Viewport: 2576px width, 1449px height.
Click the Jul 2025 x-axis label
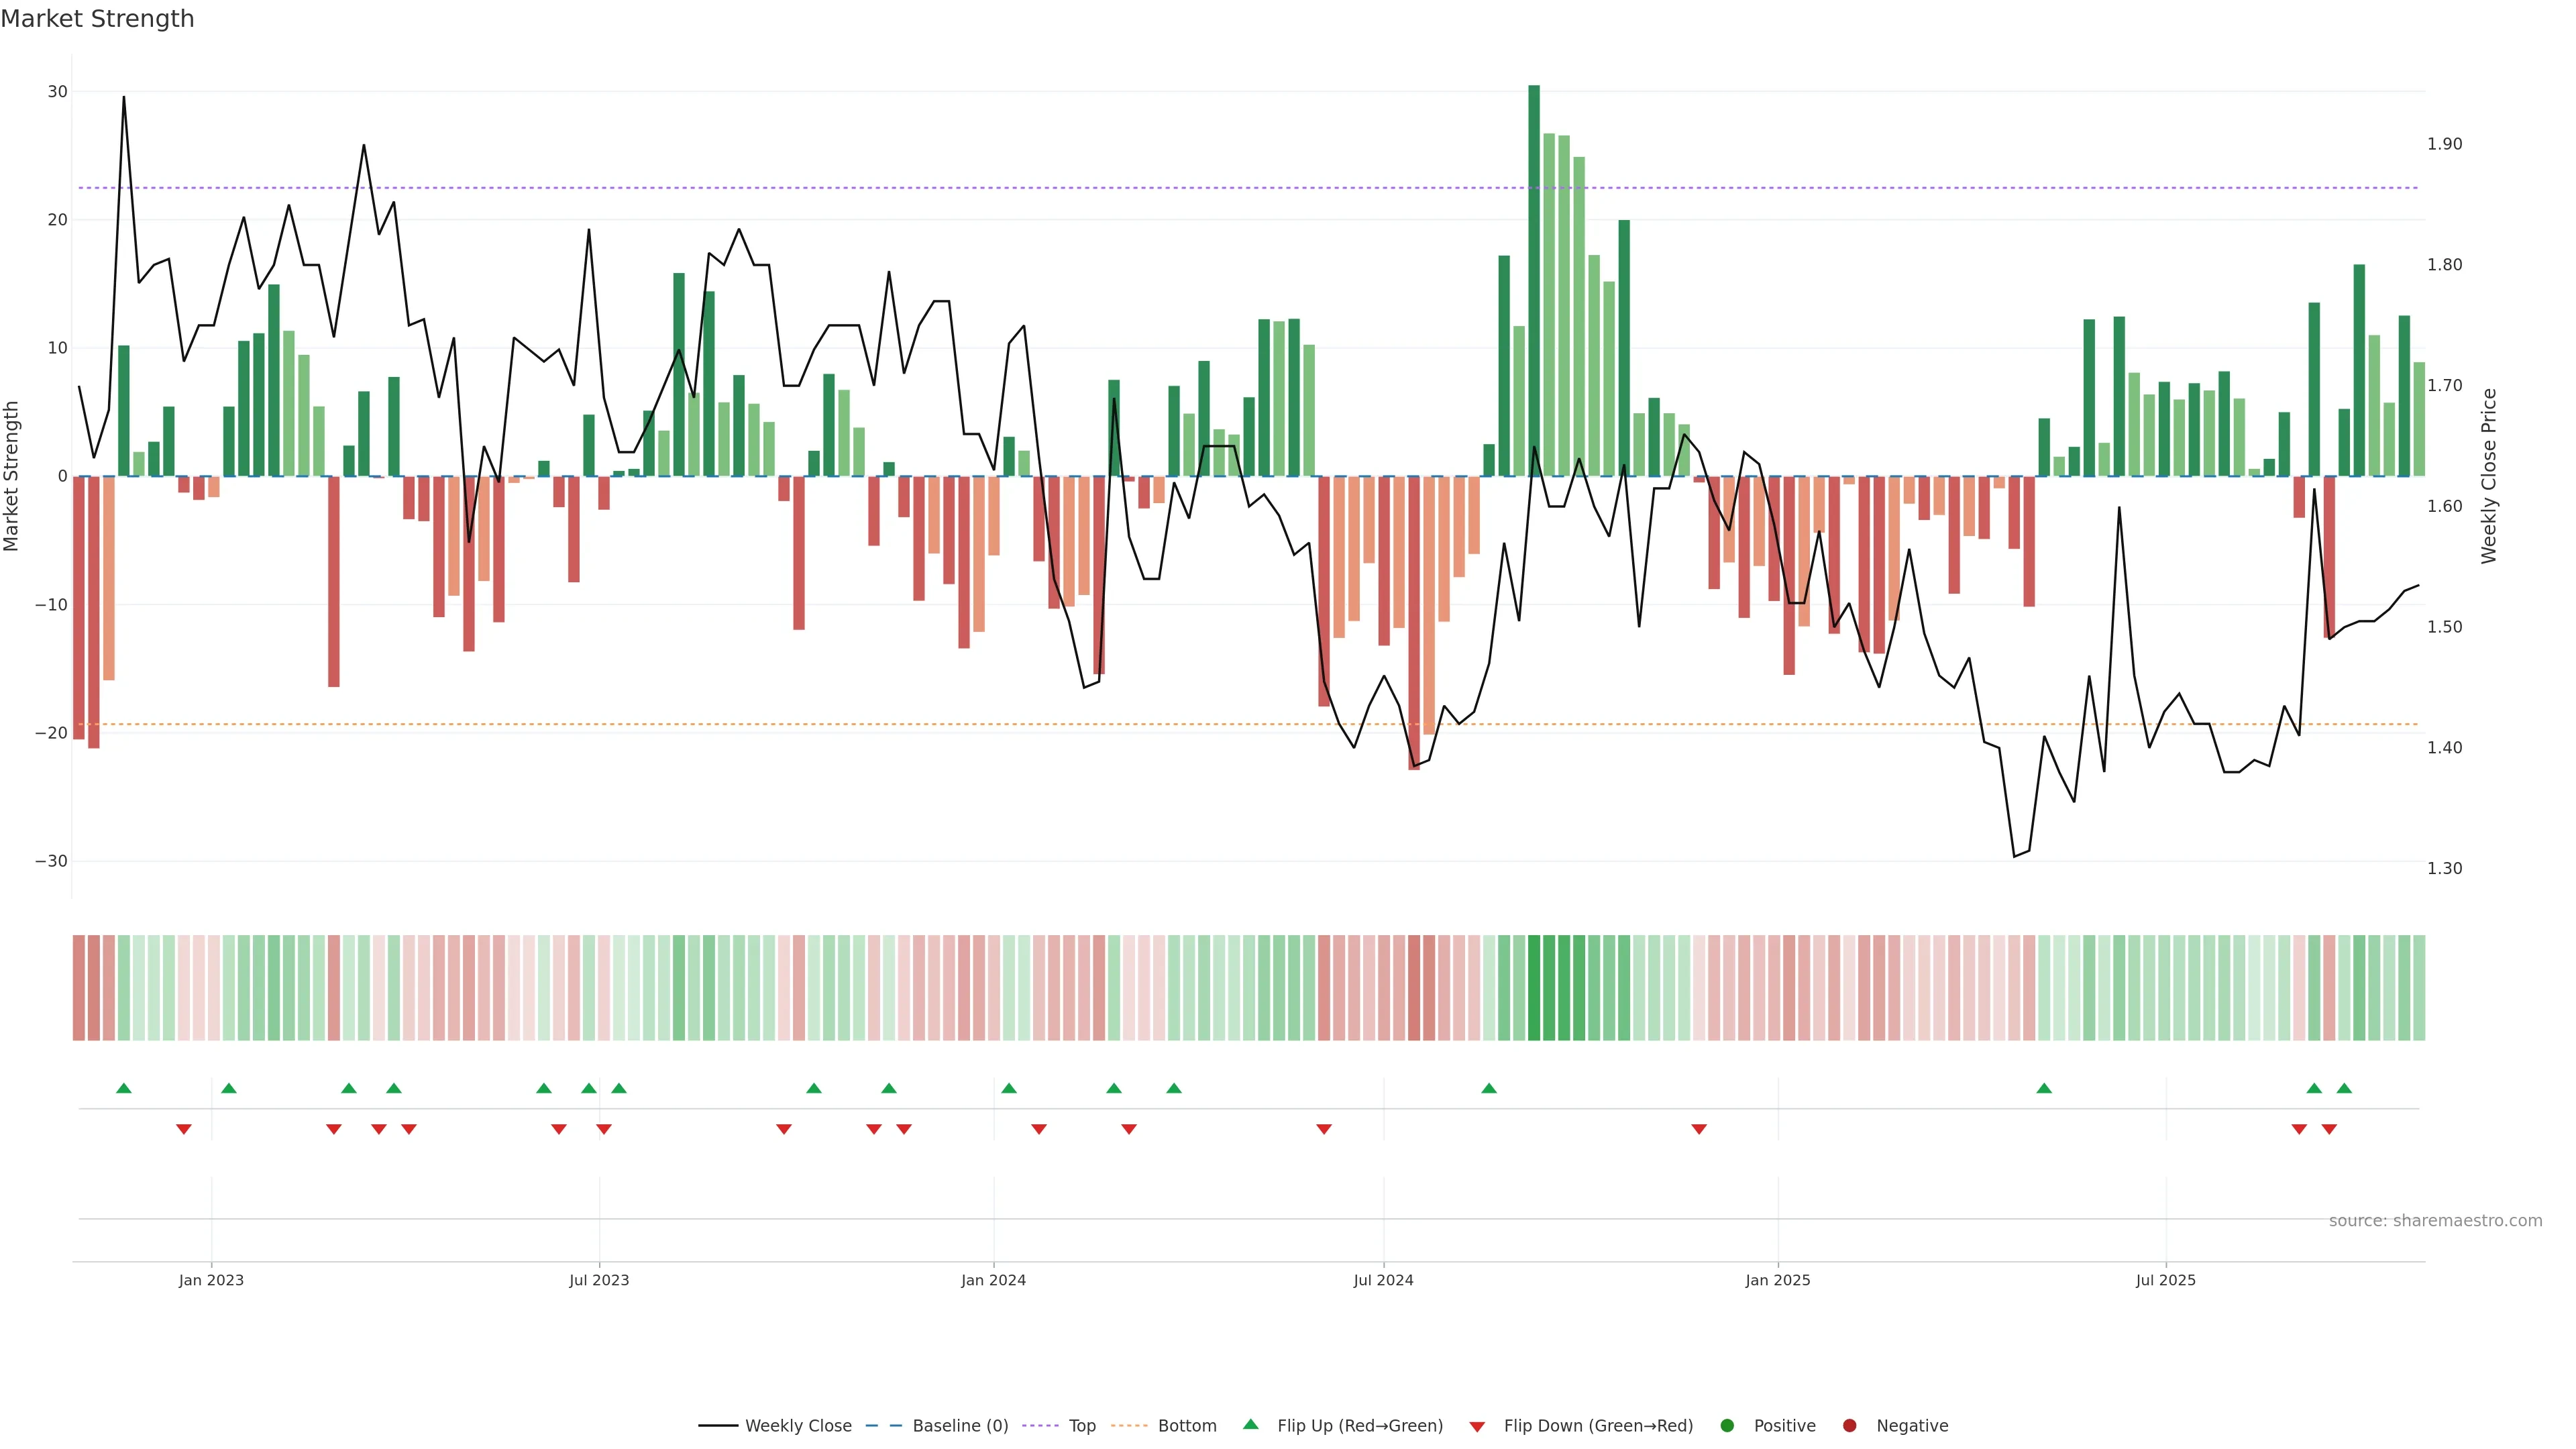pyautogui.click(x=2165, y=1280)
